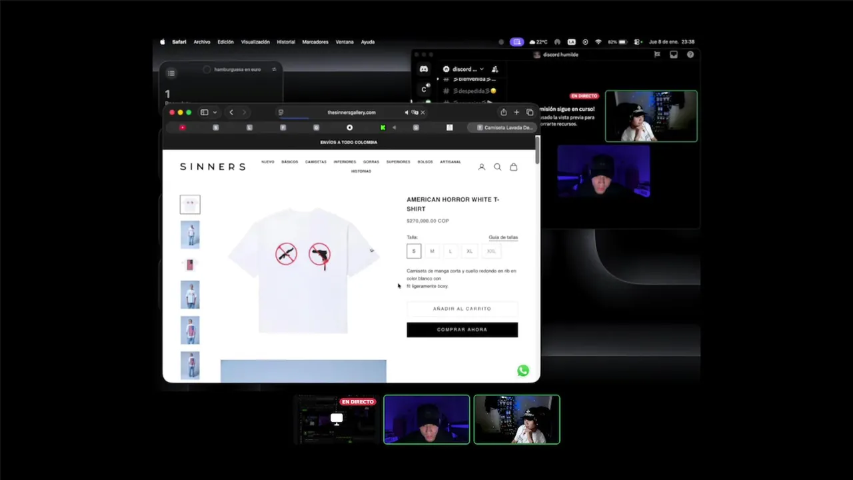Expand Safari sidebar dropdown chevron
The height and width of the screenshot is (480, 853).
click(215, 113)
